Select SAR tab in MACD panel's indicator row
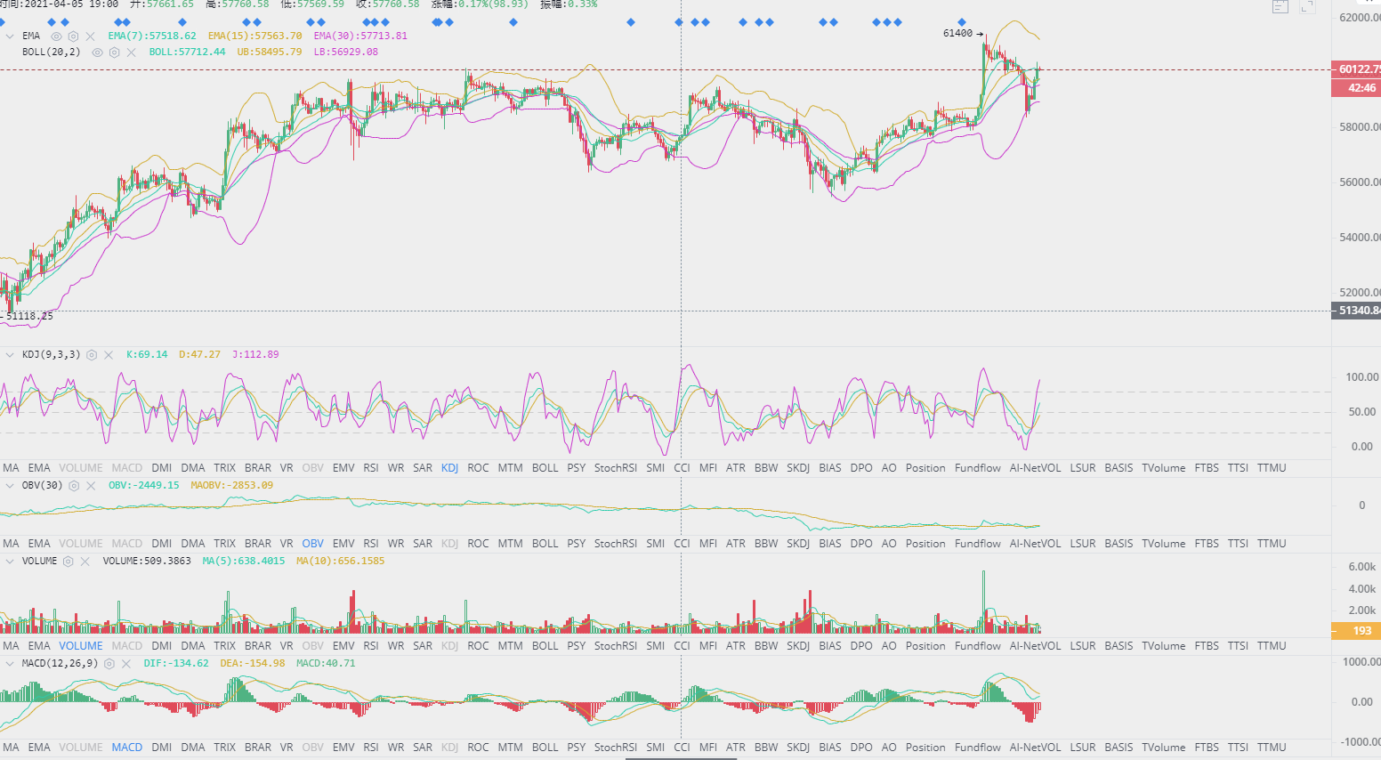1381x760 pixels. 423,748
